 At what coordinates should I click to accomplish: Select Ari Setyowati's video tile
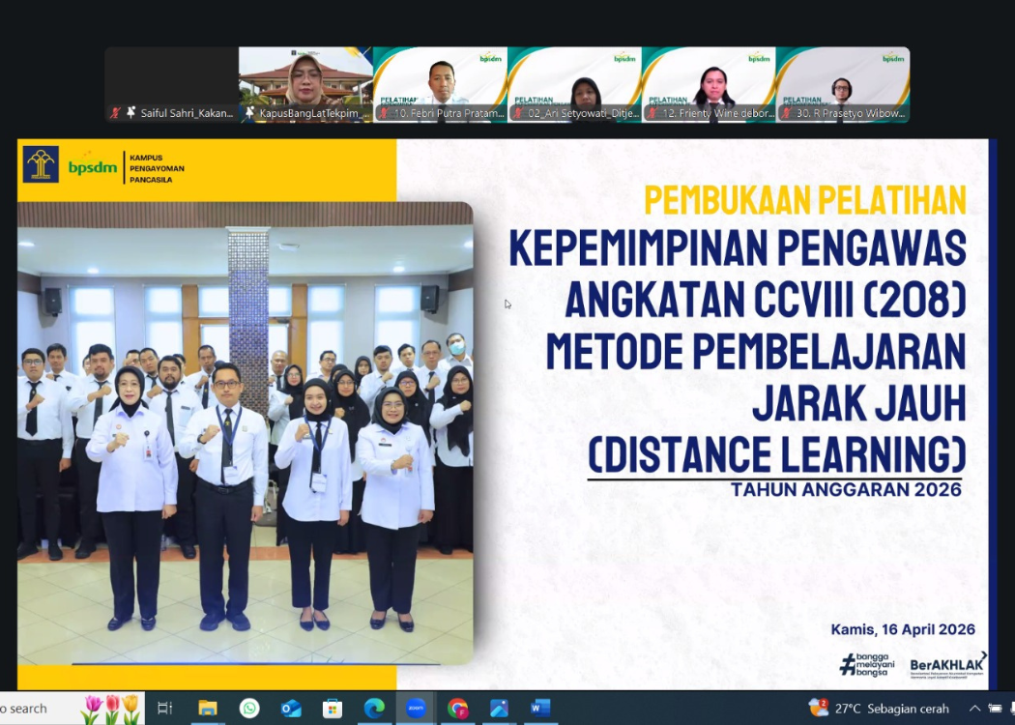click(574, 84)
